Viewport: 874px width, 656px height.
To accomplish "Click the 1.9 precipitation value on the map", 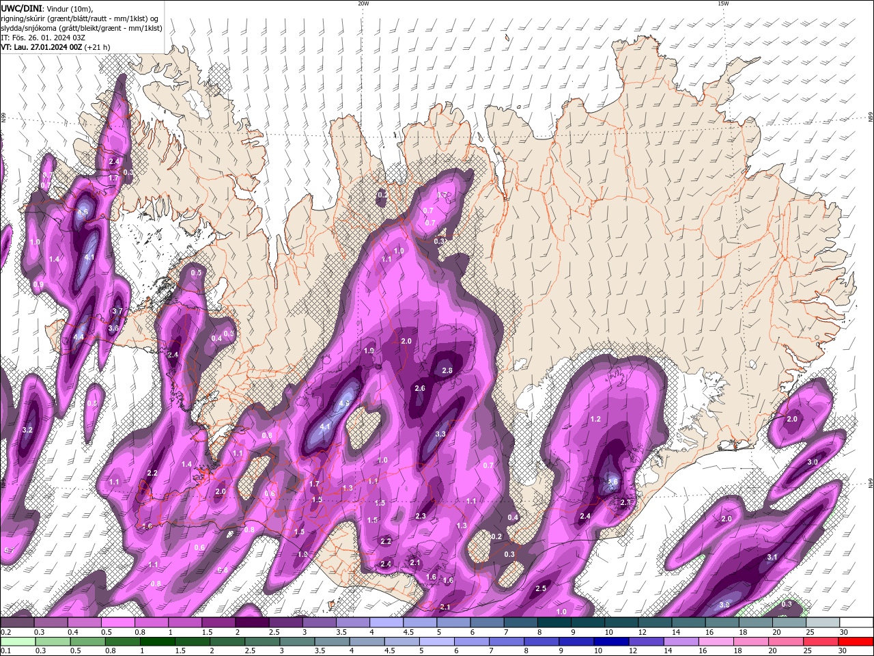I will coord(369,351).
